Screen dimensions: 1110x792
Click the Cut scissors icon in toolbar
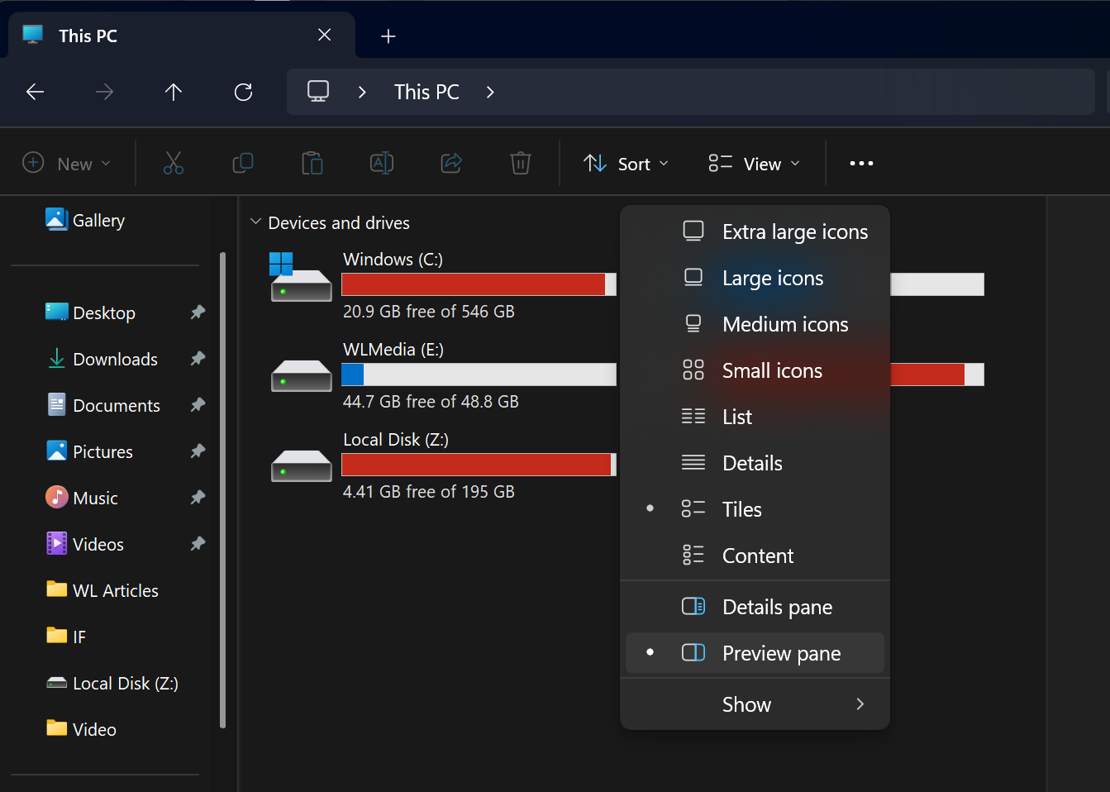tap(174, 163)
